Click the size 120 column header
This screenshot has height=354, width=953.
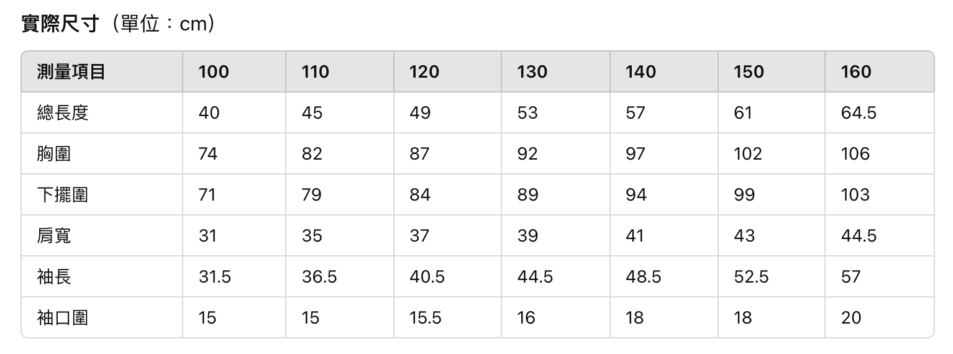(x=424, y=72)
